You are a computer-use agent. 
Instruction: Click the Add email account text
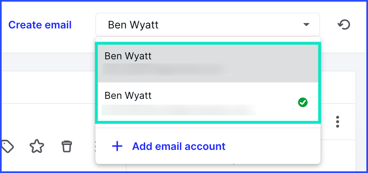(179, 146)
